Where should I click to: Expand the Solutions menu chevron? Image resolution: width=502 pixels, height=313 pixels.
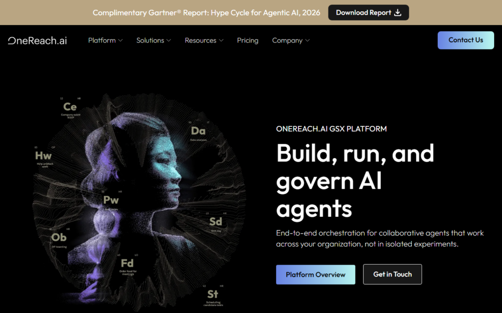click(x=169, y=41)
